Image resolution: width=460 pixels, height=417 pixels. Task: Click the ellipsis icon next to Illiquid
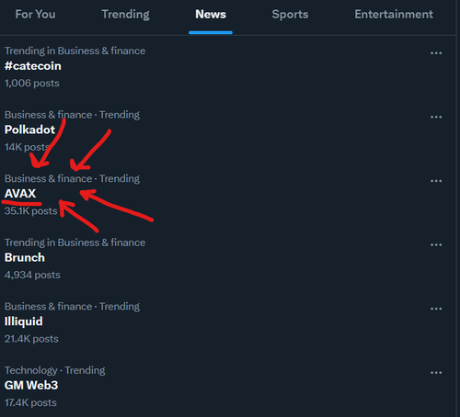(x=436, y=309)
